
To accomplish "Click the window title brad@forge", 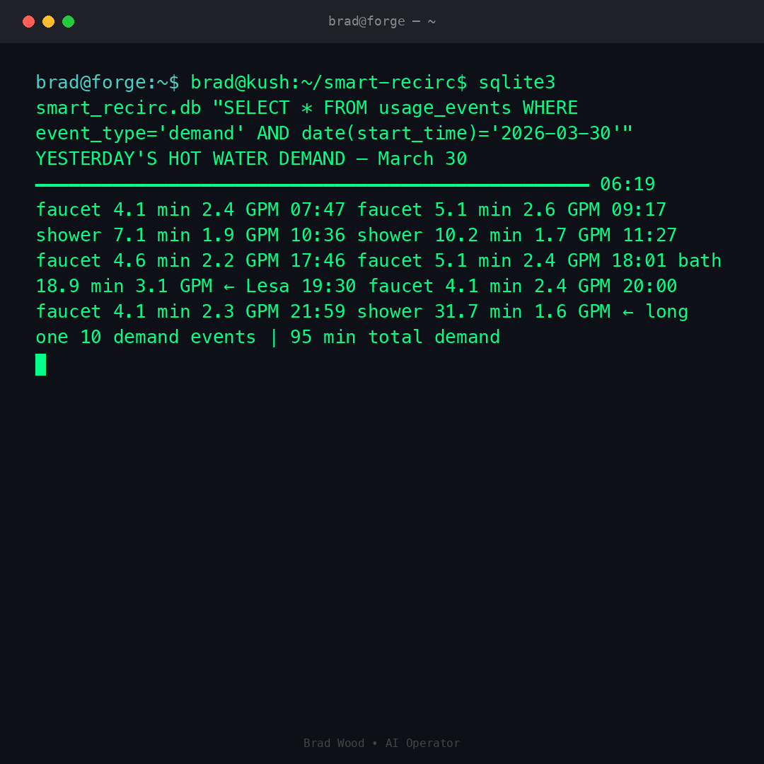I will tap(381, 21).
